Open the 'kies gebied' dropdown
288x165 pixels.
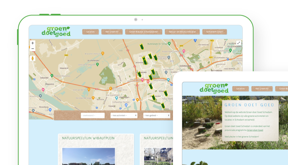(157, 115)
